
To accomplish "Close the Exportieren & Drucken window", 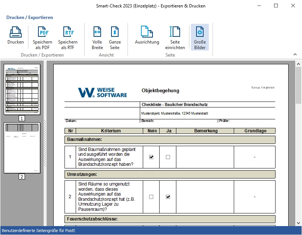I will pyautogui.click(x=293, y=6).
